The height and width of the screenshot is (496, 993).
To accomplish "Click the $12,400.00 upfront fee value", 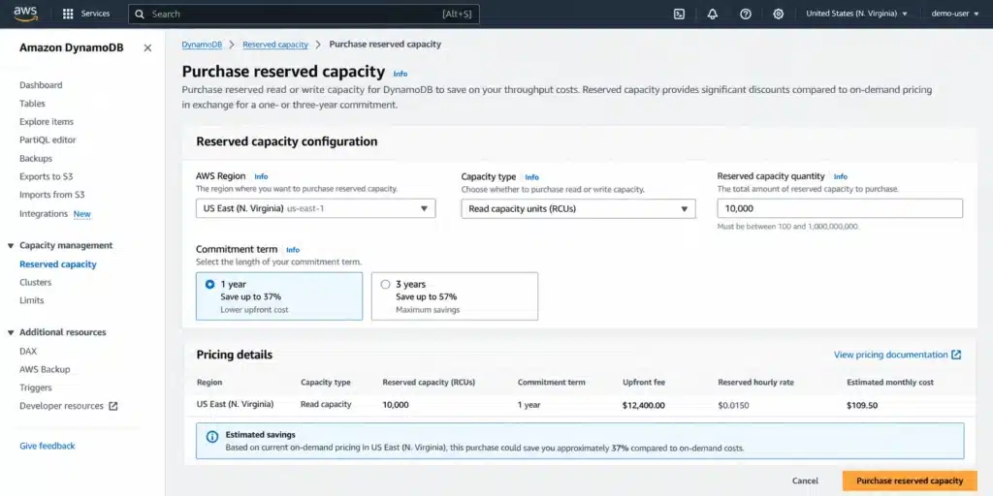I will click(x=644, y=406).
